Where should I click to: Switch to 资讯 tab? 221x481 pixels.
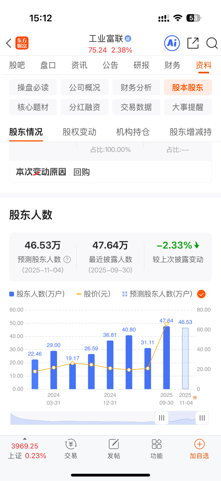click(x=79, y=65)
